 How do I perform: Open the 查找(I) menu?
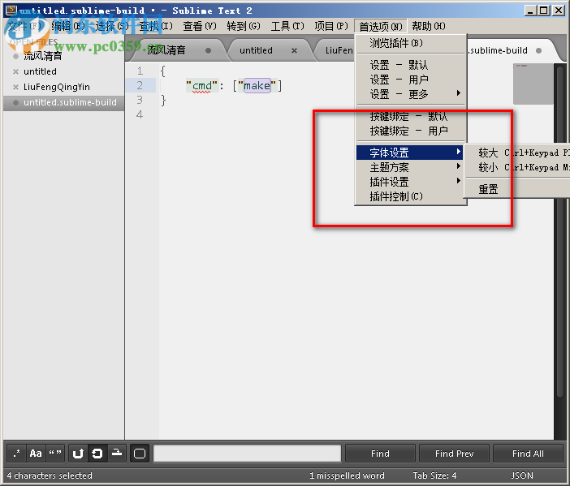[x=156, y=26]
